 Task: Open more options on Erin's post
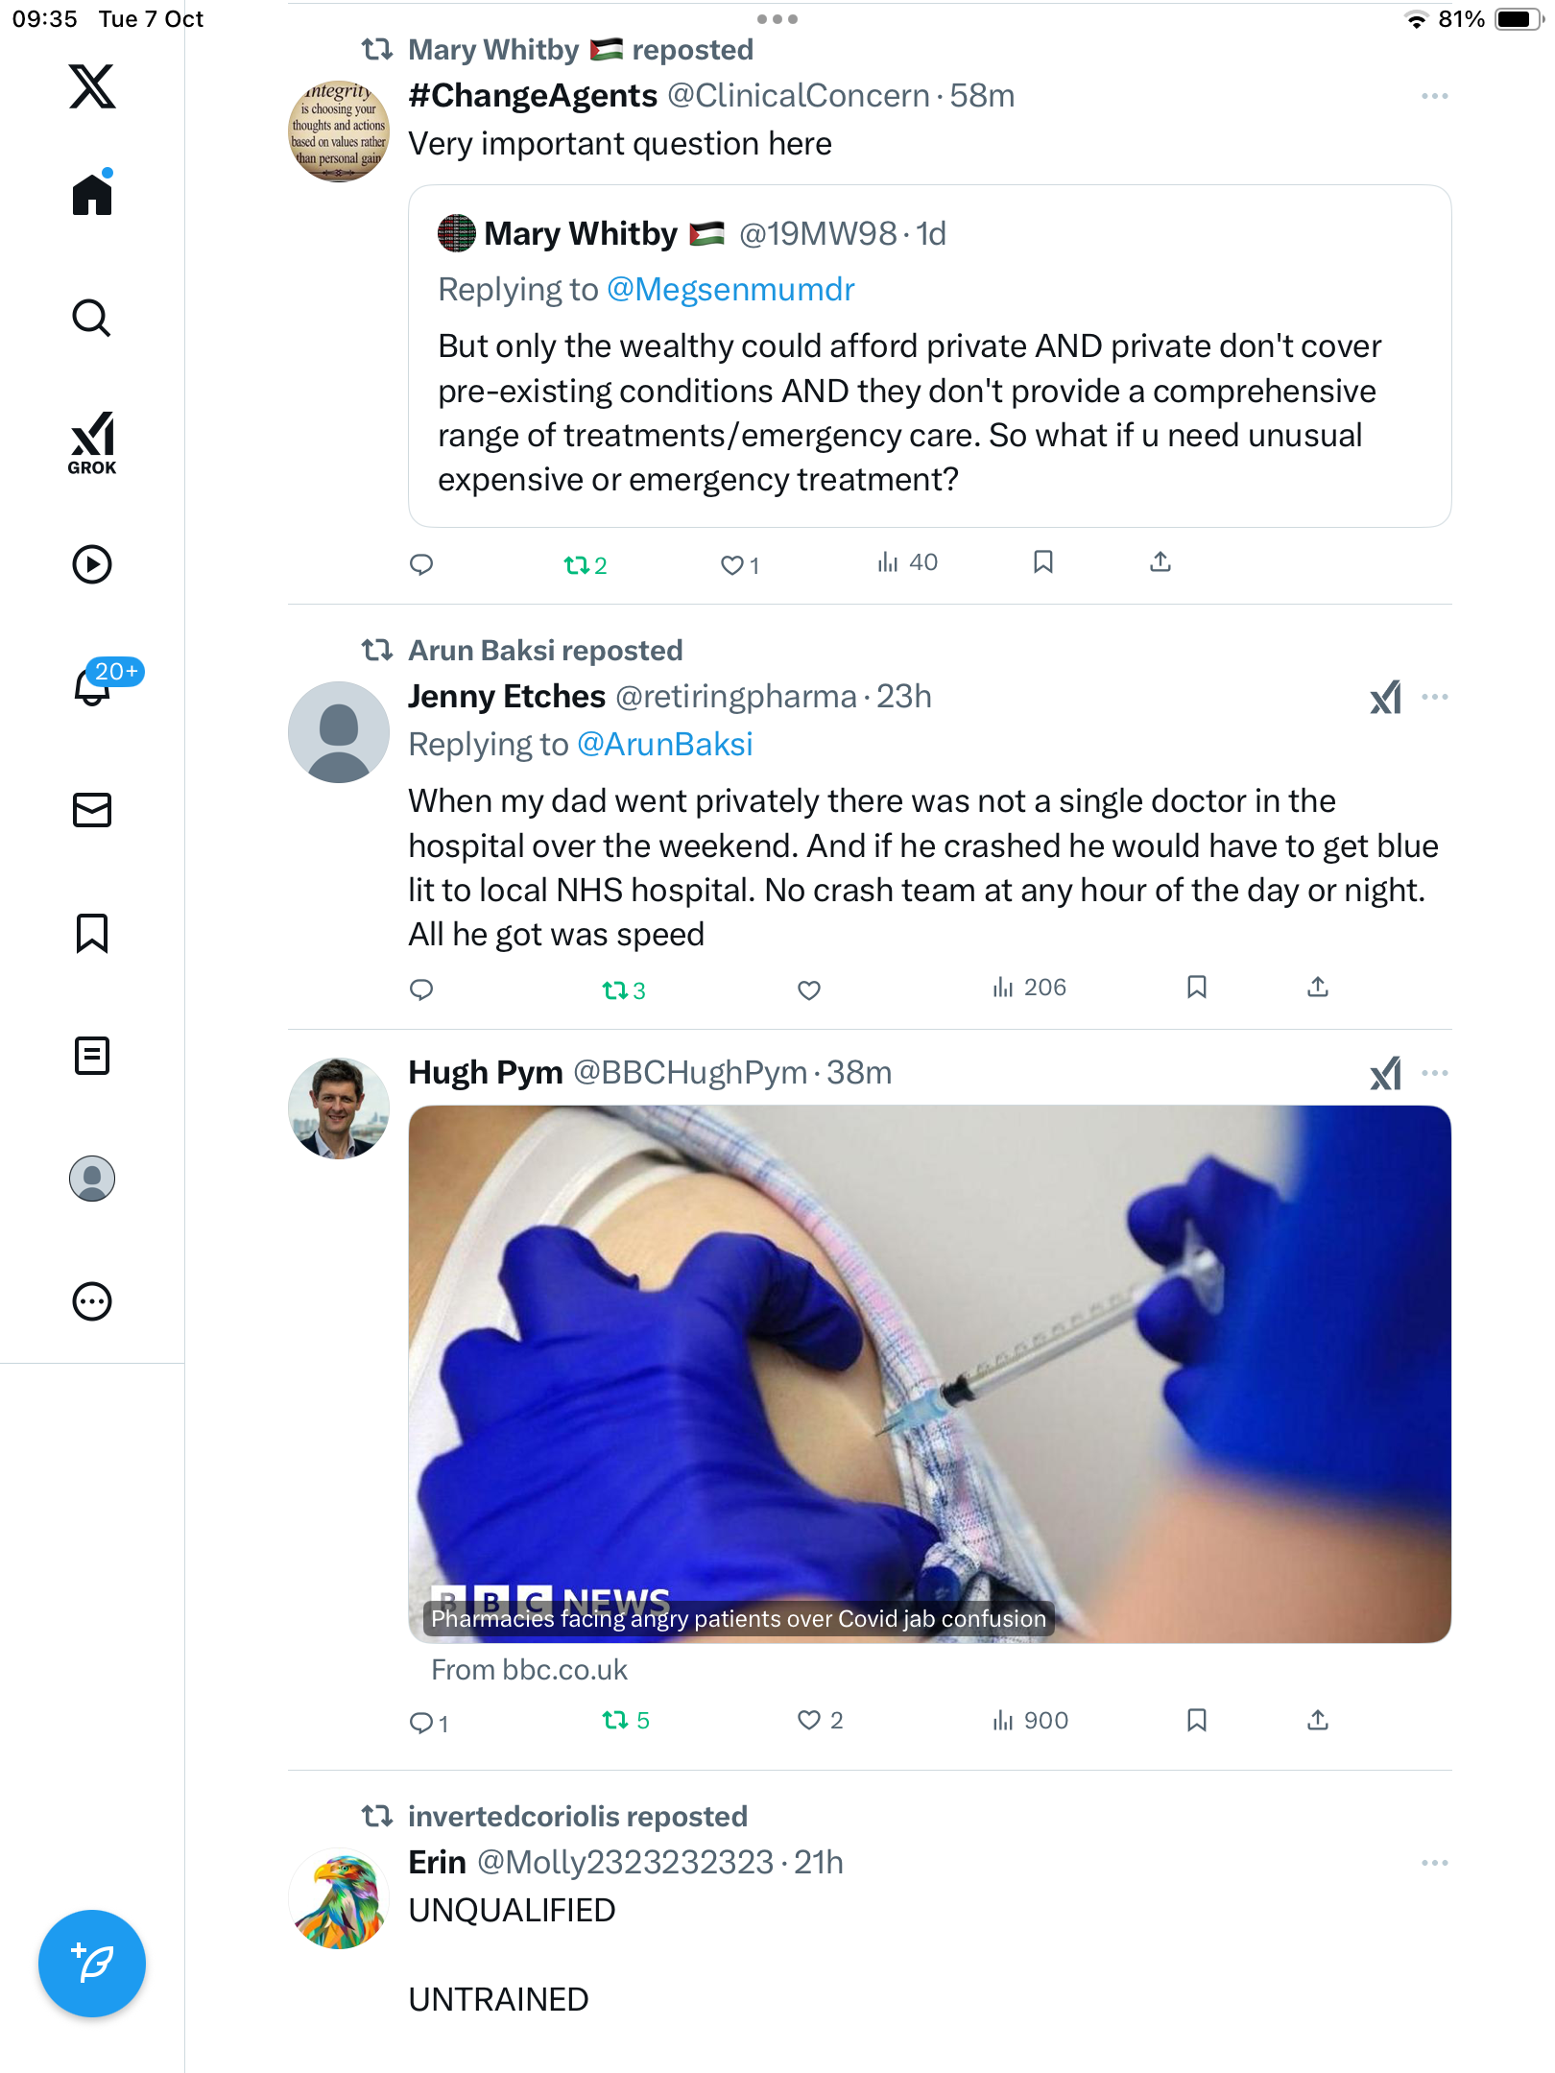coord(1435,1863)
